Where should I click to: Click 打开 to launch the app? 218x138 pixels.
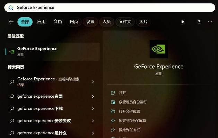[x=122, y=93]
